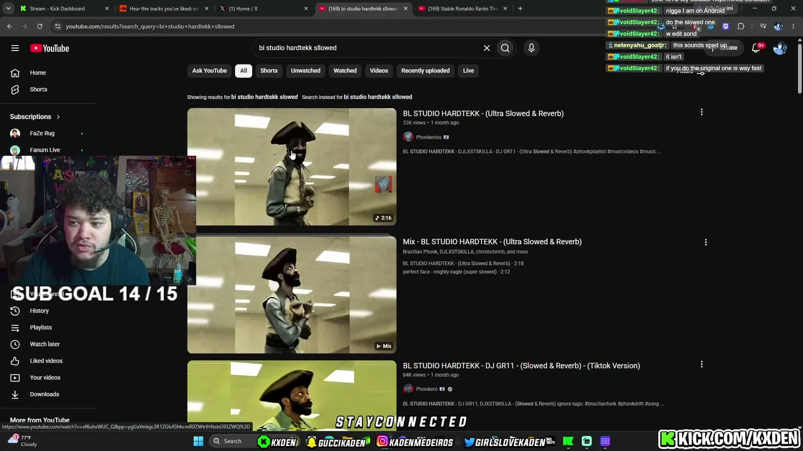Close the bl studio hardtekk sllowed tab
This screenshot has width=803, height=451.
pyautogui.click(x=405, y=9)
